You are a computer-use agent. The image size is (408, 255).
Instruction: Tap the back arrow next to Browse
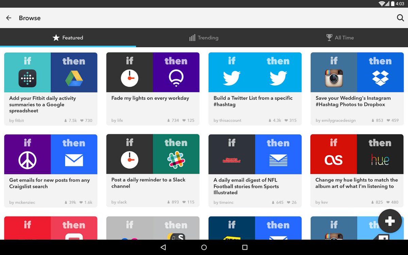tap(9, 18)
